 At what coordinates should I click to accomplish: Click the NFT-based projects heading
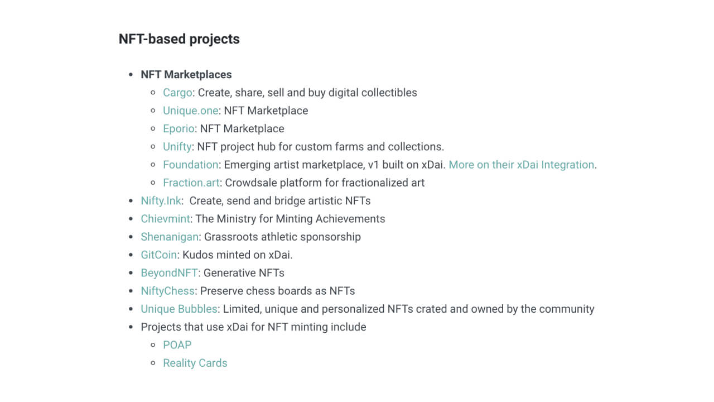tap(179, 39)
